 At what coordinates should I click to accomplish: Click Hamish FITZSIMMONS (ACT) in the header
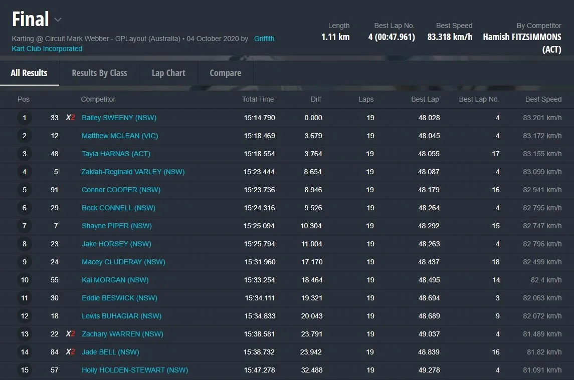522,43
